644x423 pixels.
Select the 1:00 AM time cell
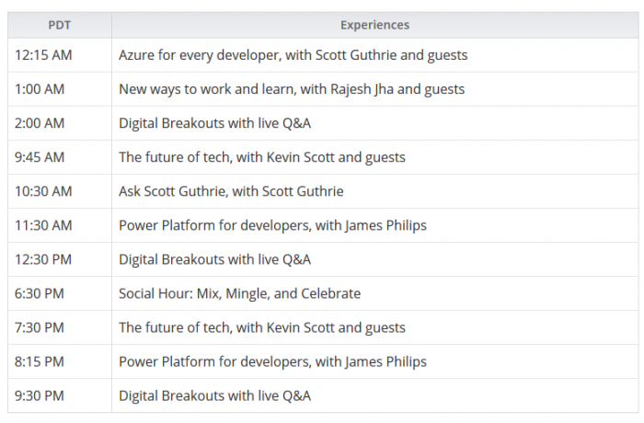[x=39, y=89]
